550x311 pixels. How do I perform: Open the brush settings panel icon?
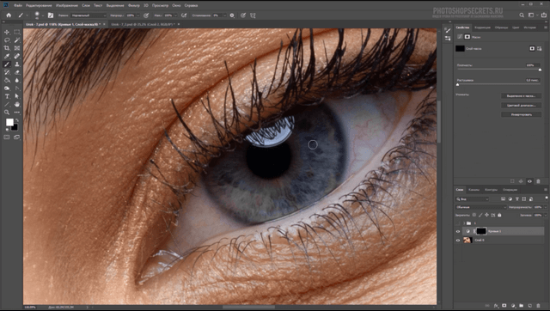51,15
